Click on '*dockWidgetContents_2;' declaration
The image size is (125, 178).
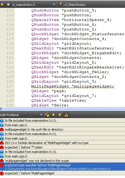(79, 77)
